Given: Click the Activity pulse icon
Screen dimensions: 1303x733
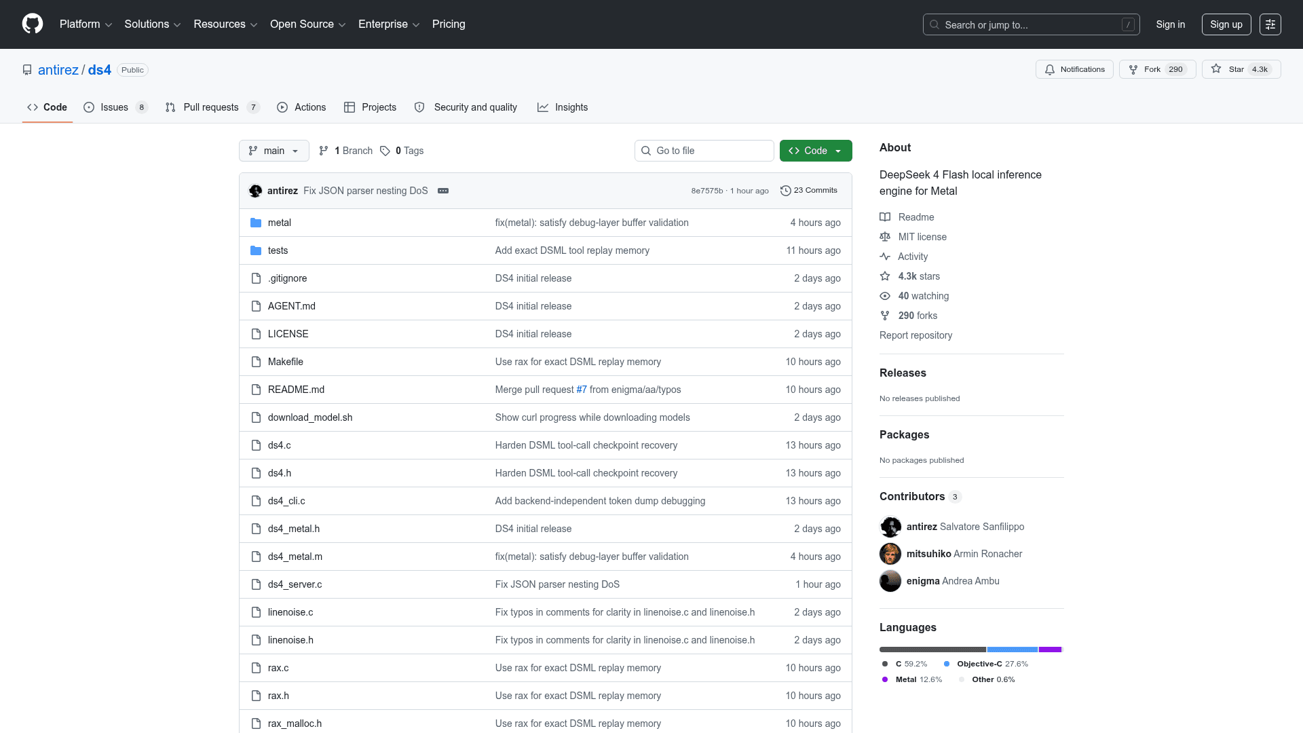Looking at the screenshot, I should pyautogui.click(x=885, y=257).
